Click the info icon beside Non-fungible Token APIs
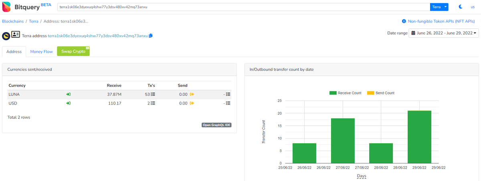 pyautogui.click(x=404, y=21)
